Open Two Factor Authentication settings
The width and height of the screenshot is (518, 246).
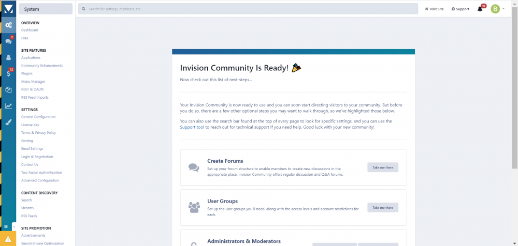pyautogui.click(x=41, y=173)
